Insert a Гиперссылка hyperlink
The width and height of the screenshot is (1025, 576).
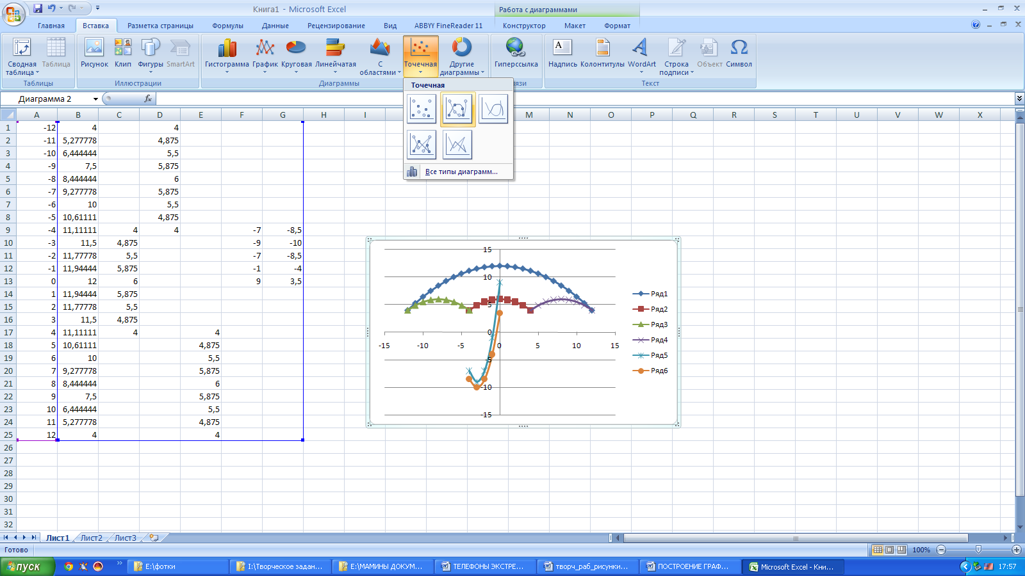tap(516, 55)
